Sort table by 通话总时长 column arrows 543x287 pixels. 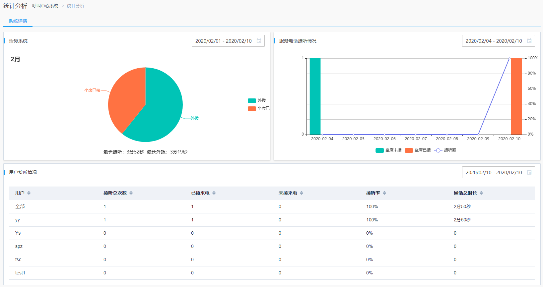481,193
